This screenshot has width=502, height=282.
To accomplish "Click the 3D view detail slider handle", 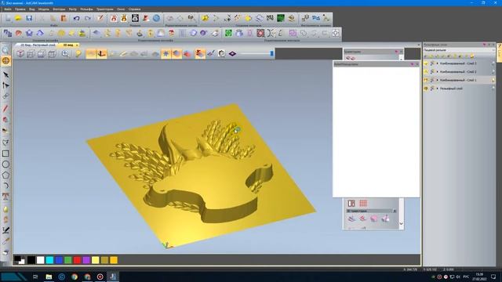I will 272,54.
